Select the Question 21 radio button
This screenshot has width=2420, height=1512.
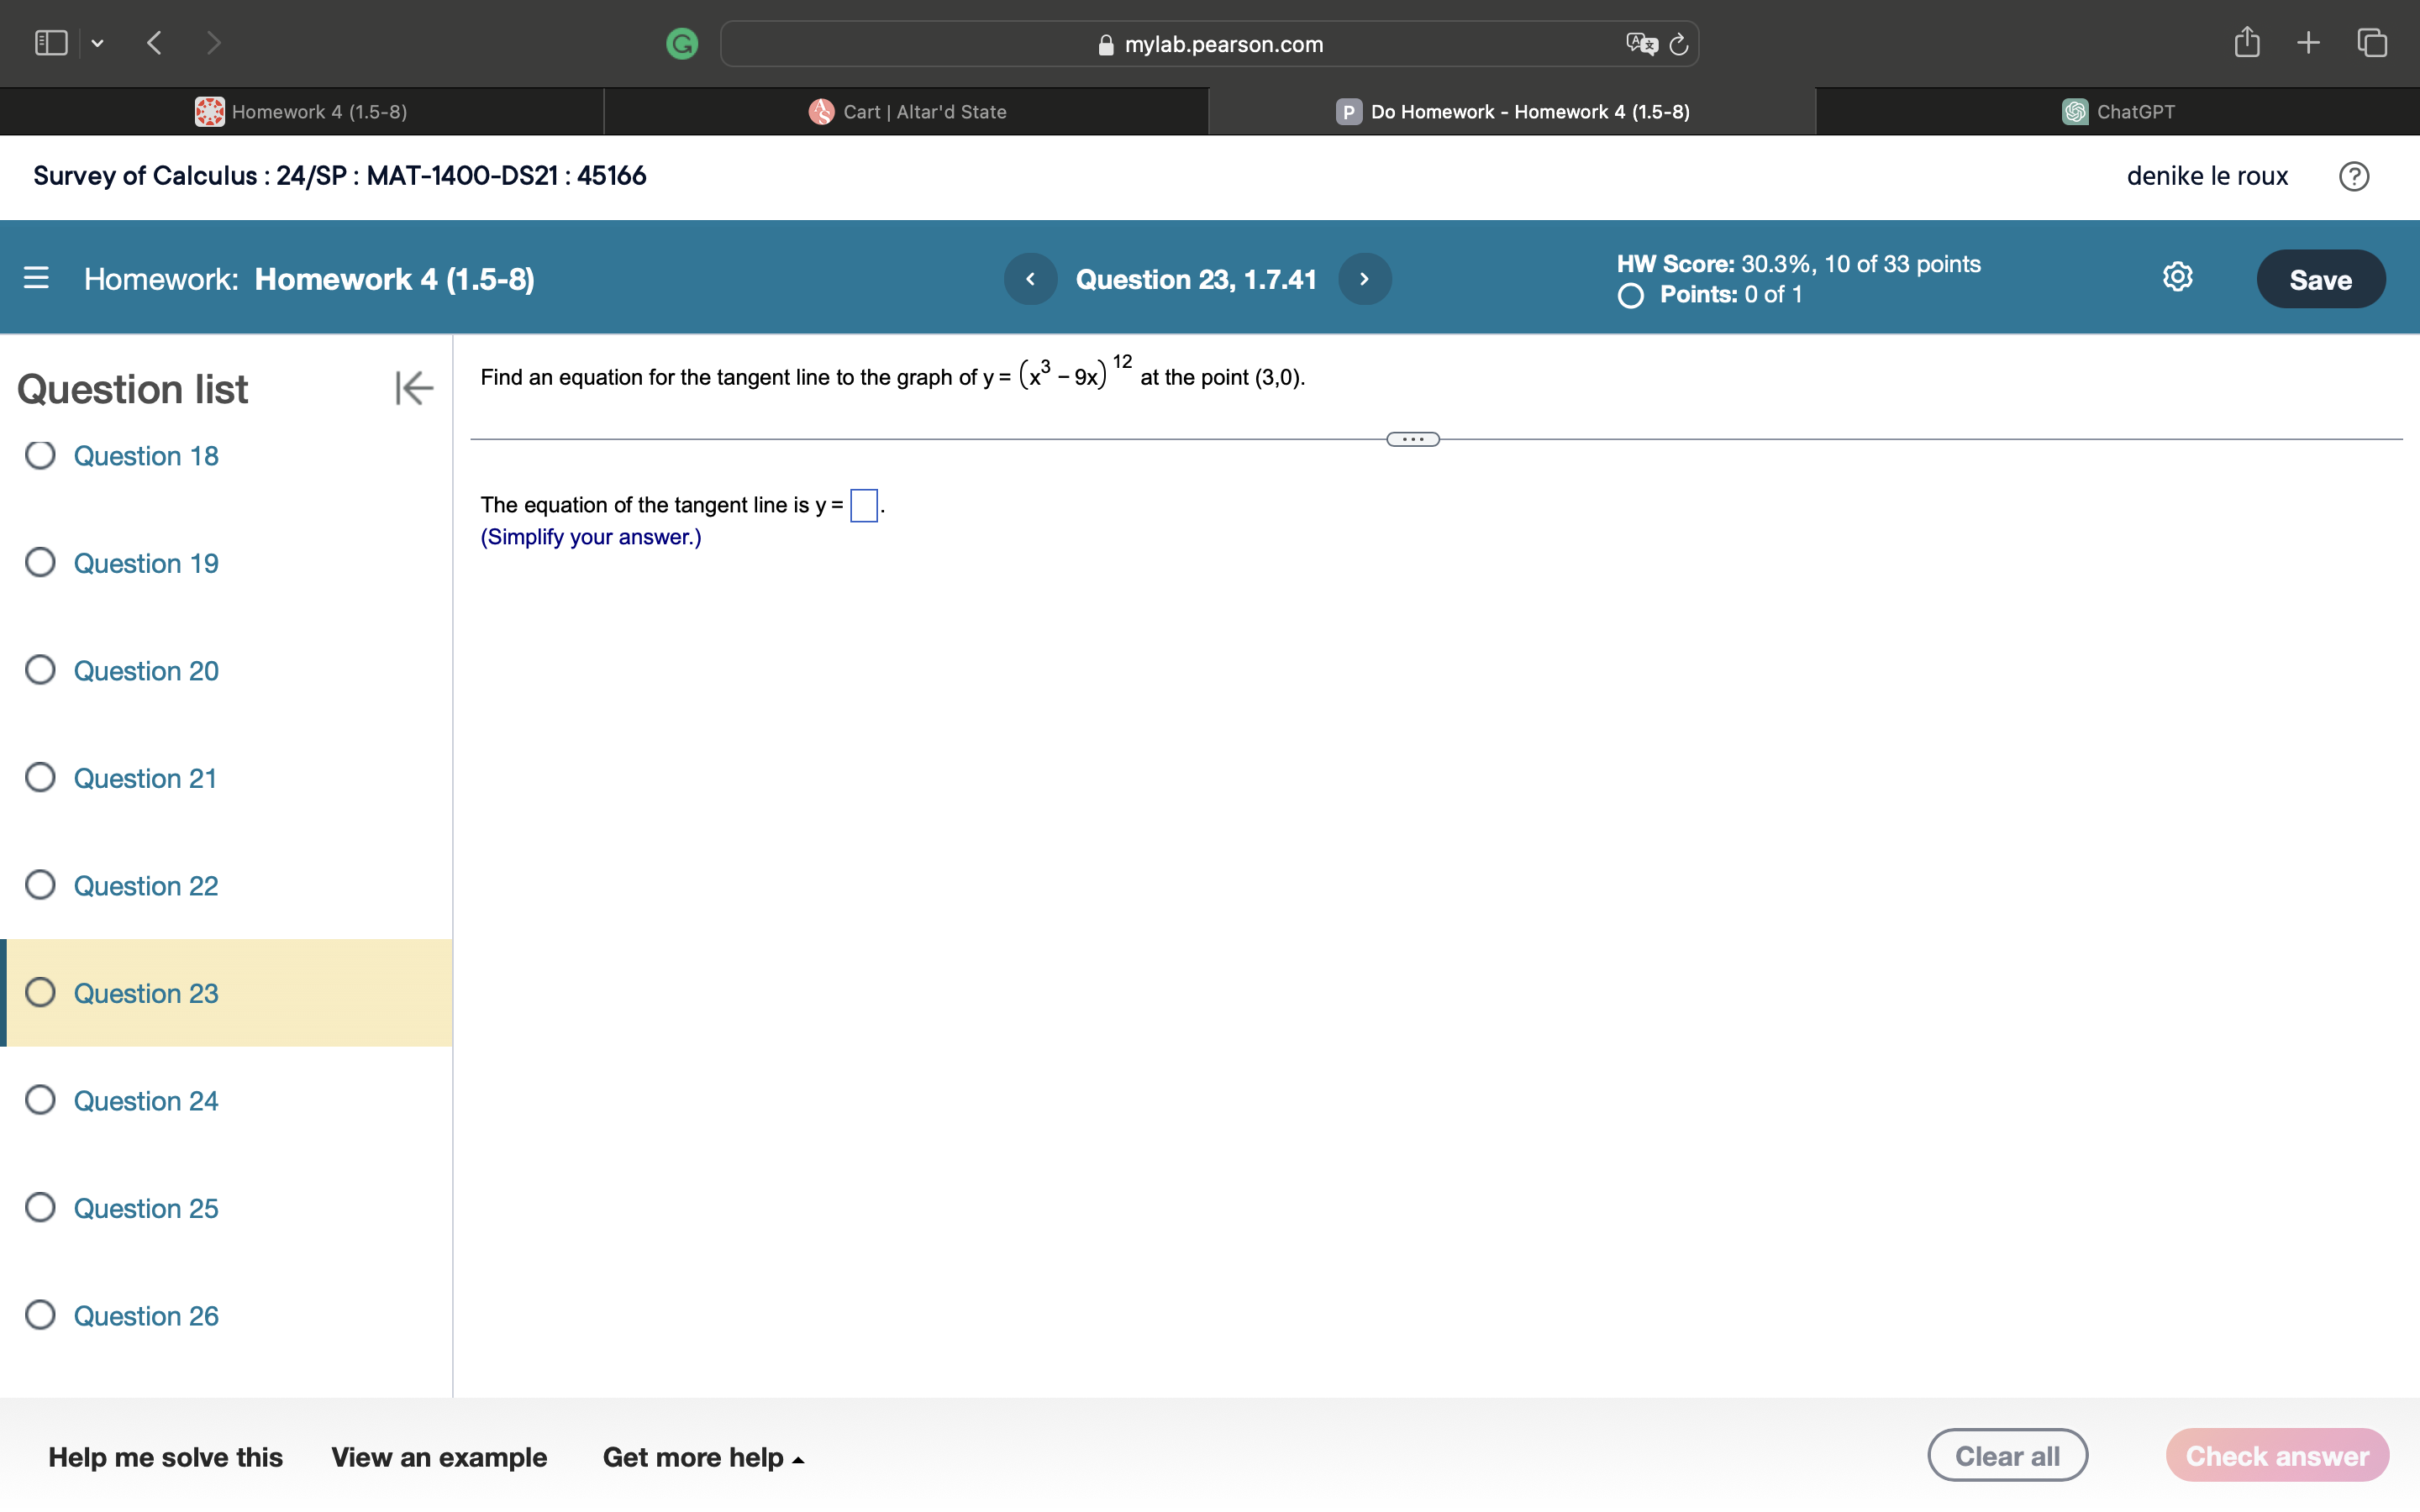point(40,777)
